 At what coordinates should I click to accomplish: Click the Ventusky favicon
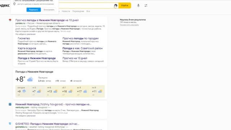[10, 104]
